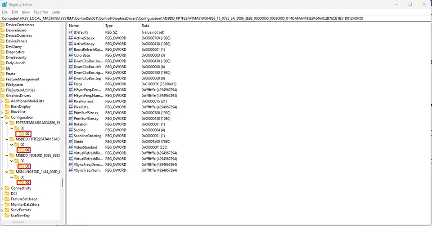432x226 pixels.
Task: Open the Help menu
Action: point(56,12)
